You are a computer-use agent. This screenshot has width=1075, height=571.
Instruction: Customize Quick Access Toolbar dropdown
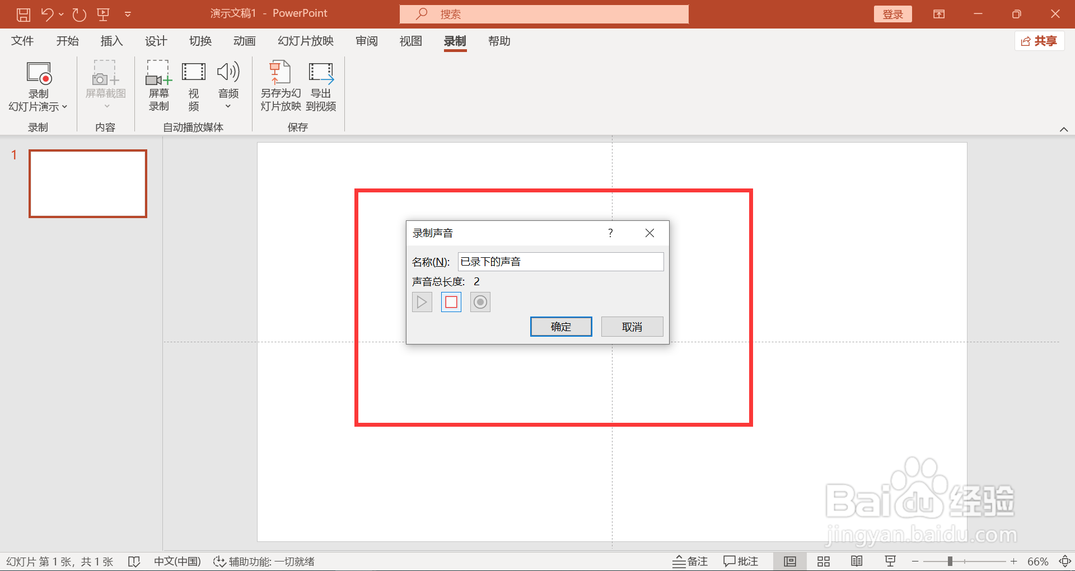128,14
